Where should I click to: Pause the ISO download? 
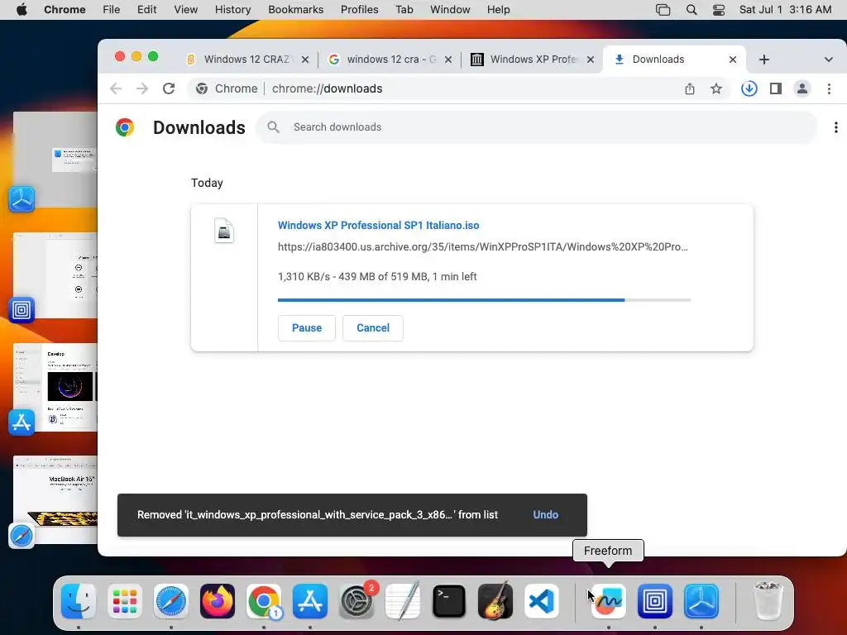tap(306, 327)
